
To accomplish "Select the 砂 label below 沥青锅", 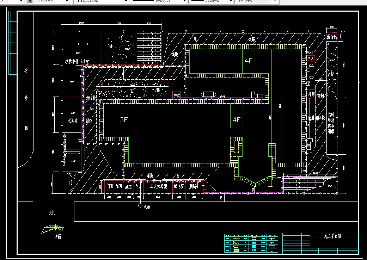I will [x=332, y=73].
